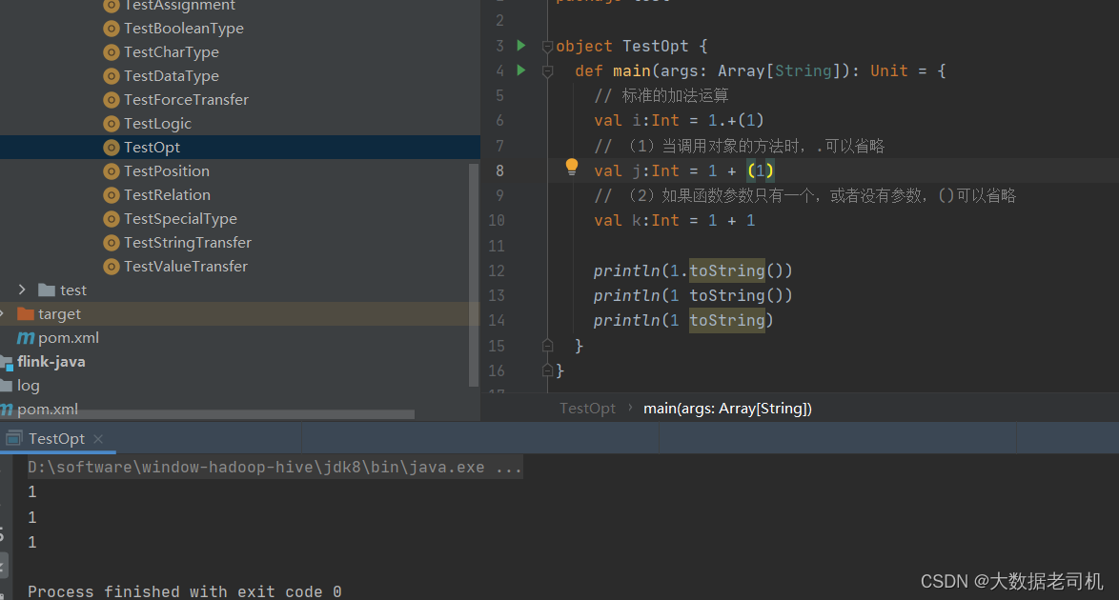
Task: Click the TestBooleanType object icon
Action: tap(111, 29)
